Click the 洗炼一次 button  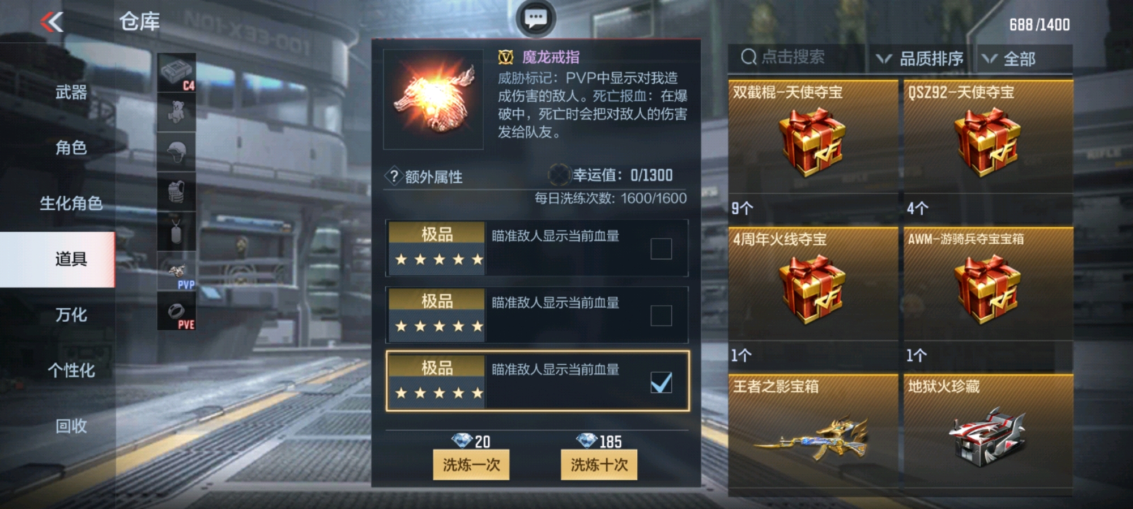tap(471, 465)
